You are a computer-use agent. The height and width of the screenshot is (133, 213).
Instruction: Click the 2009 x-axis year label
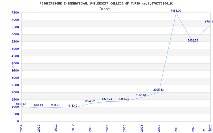pos(22,127)
